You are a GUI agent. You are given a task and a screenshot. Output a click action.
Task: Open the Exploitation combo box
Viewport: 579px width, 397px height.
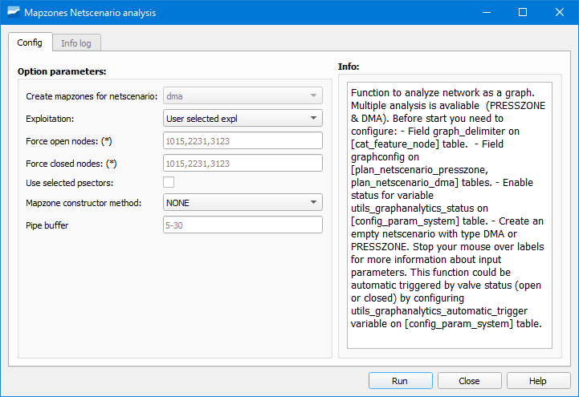tap(243, 119)
